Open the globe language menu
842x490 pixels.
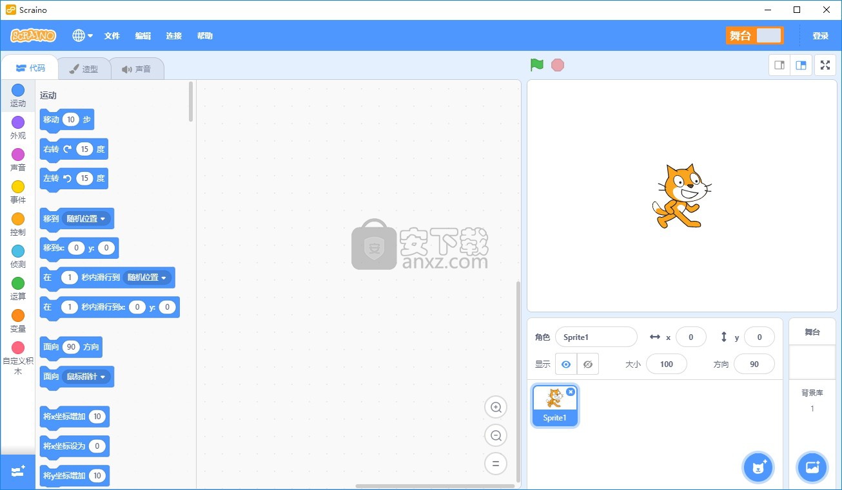[83, 36]
